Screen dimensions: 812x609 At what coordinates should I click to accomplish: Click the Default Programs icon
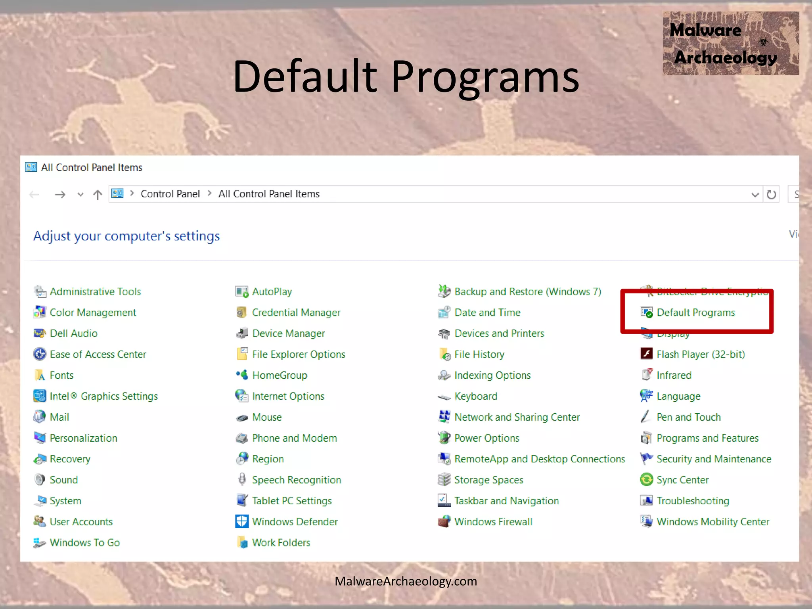(646, 312)
